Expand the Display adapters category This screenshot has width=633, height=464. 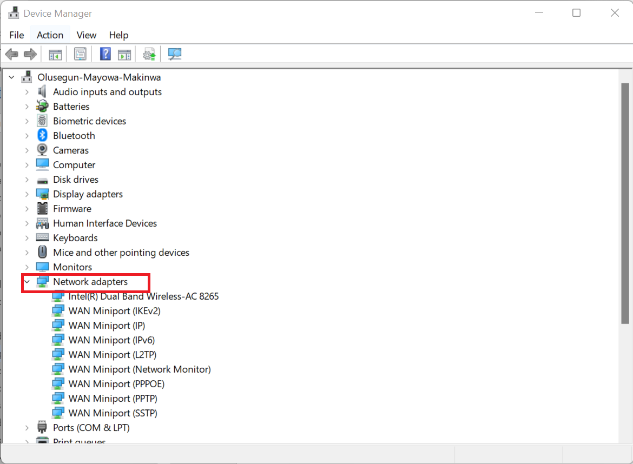27,194
